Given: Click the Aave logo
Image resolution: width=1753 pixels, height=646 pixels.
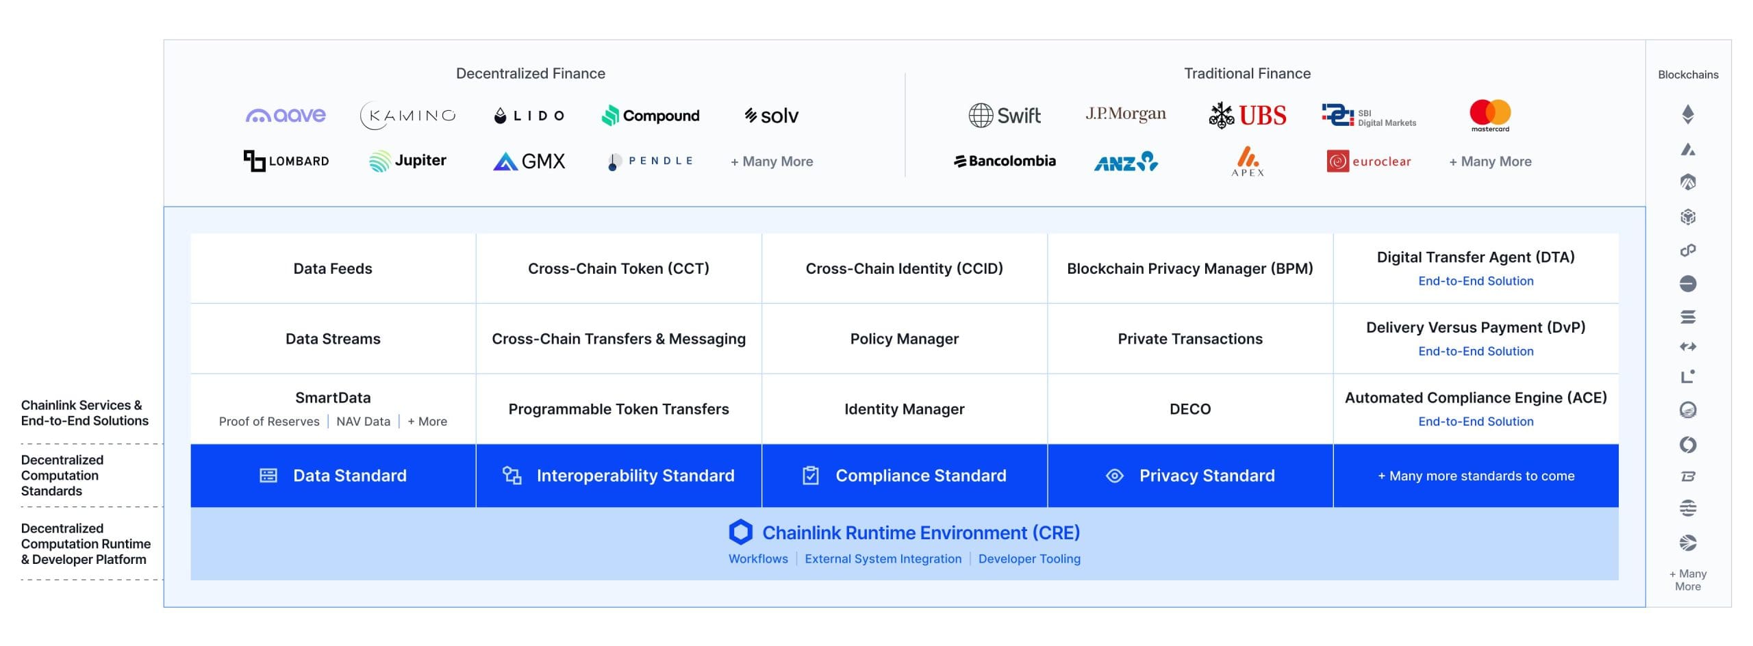Looking at the screenshot, I should (x=286, y=115).
